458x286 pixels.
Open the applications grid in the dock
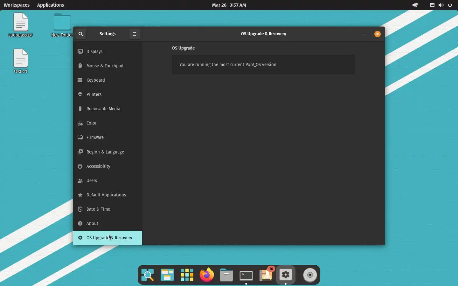tap(187, 275)
